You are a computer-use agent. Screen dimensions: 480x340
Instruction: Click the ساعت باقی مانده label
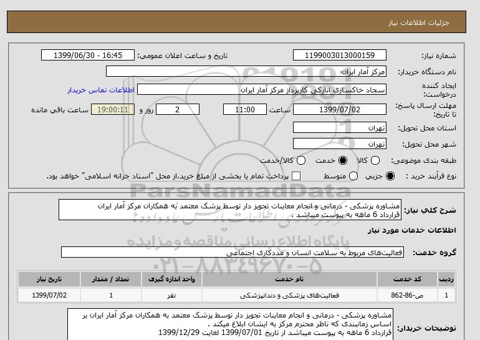click(60, 110)
